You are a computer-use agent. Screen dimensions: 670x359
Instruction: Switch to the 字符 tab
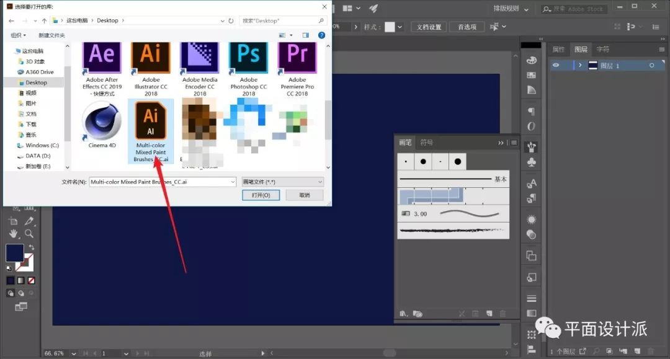[x=603, y=50]
